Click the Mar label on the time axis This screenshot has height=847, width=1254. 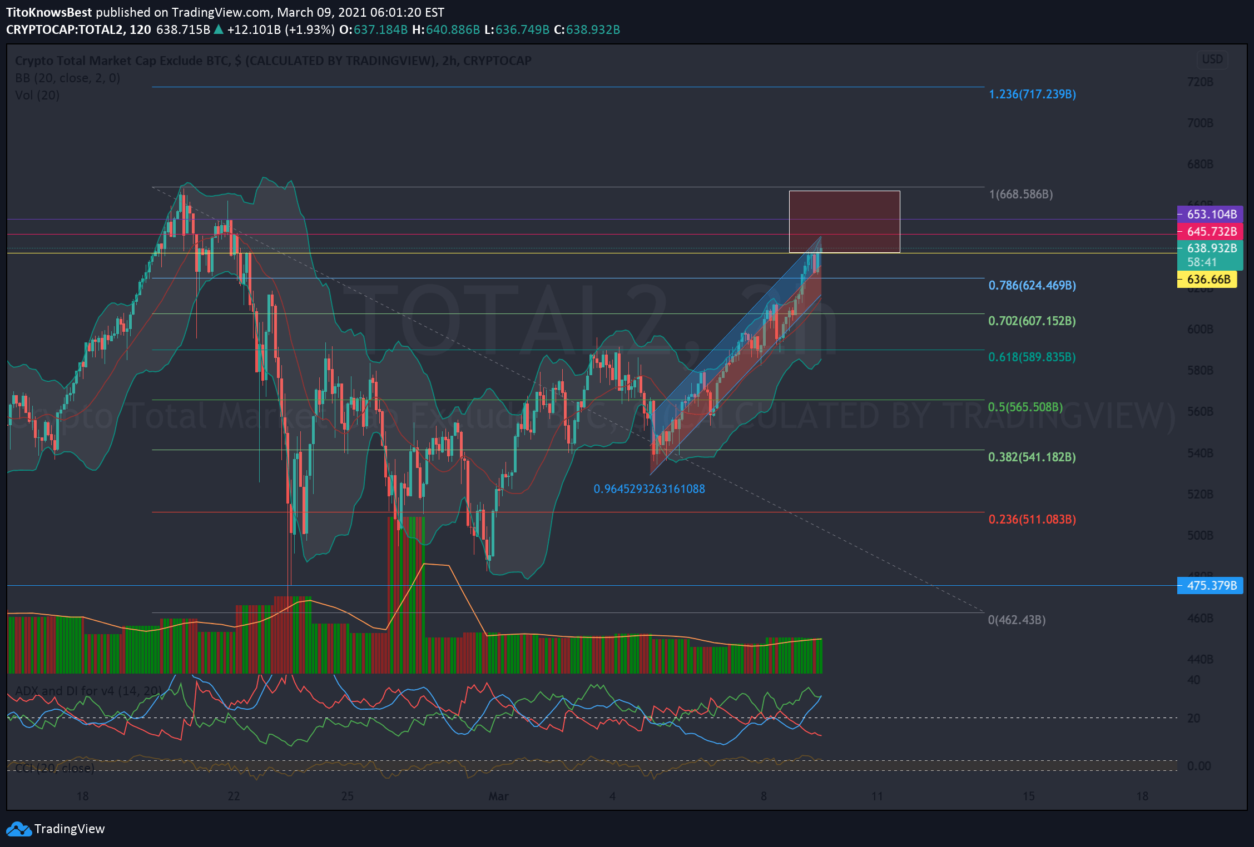[x=499, y=796]
